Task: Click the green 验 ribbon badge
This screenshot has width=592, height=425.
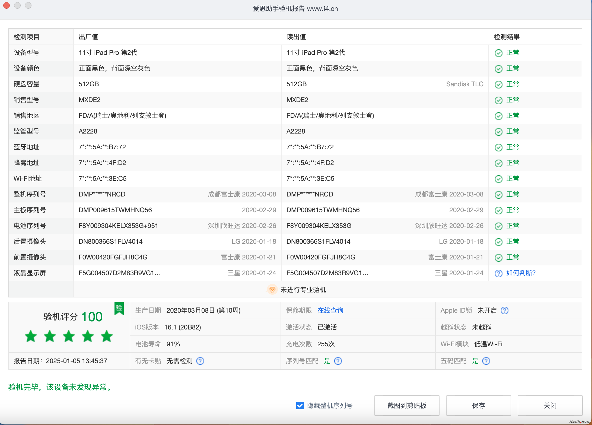Action: 119,308
